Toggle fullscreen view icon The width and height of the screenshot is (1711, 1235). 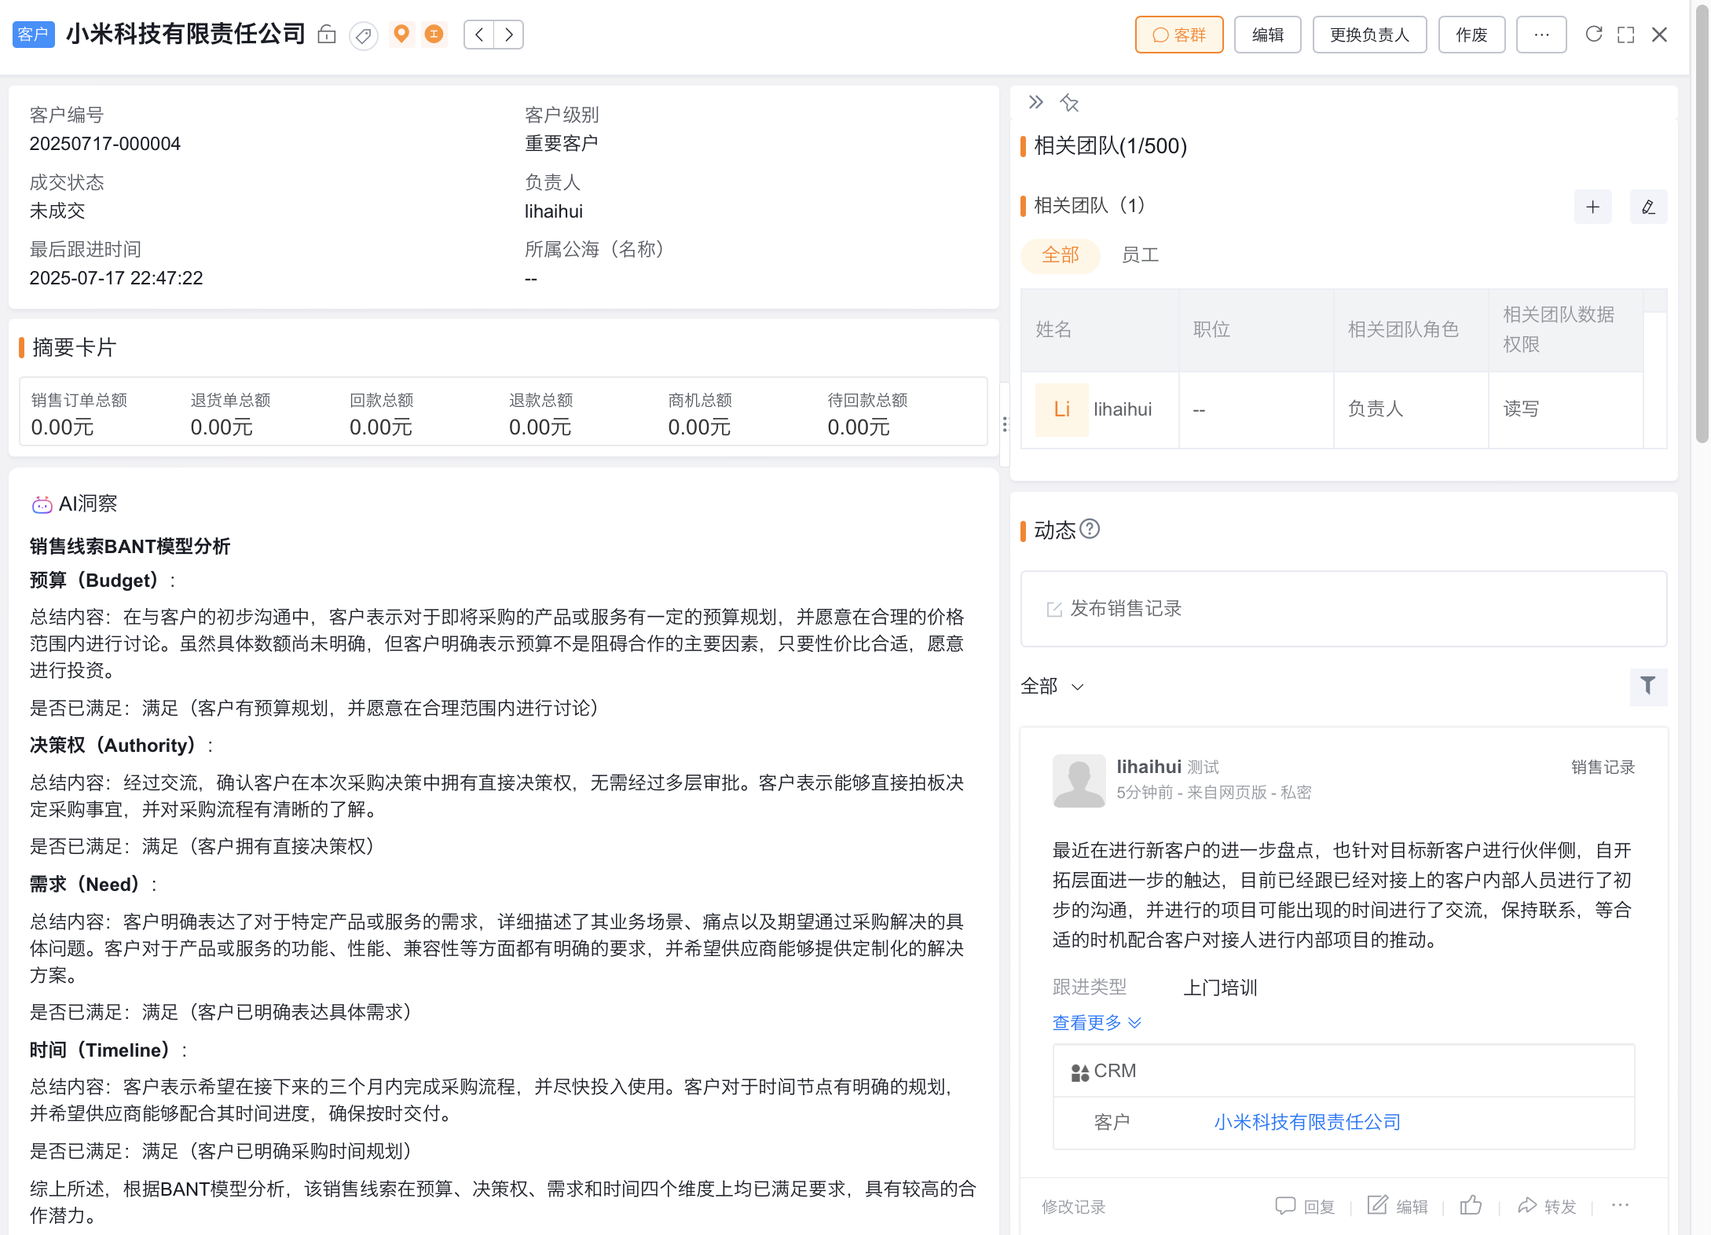(1626, 35)
